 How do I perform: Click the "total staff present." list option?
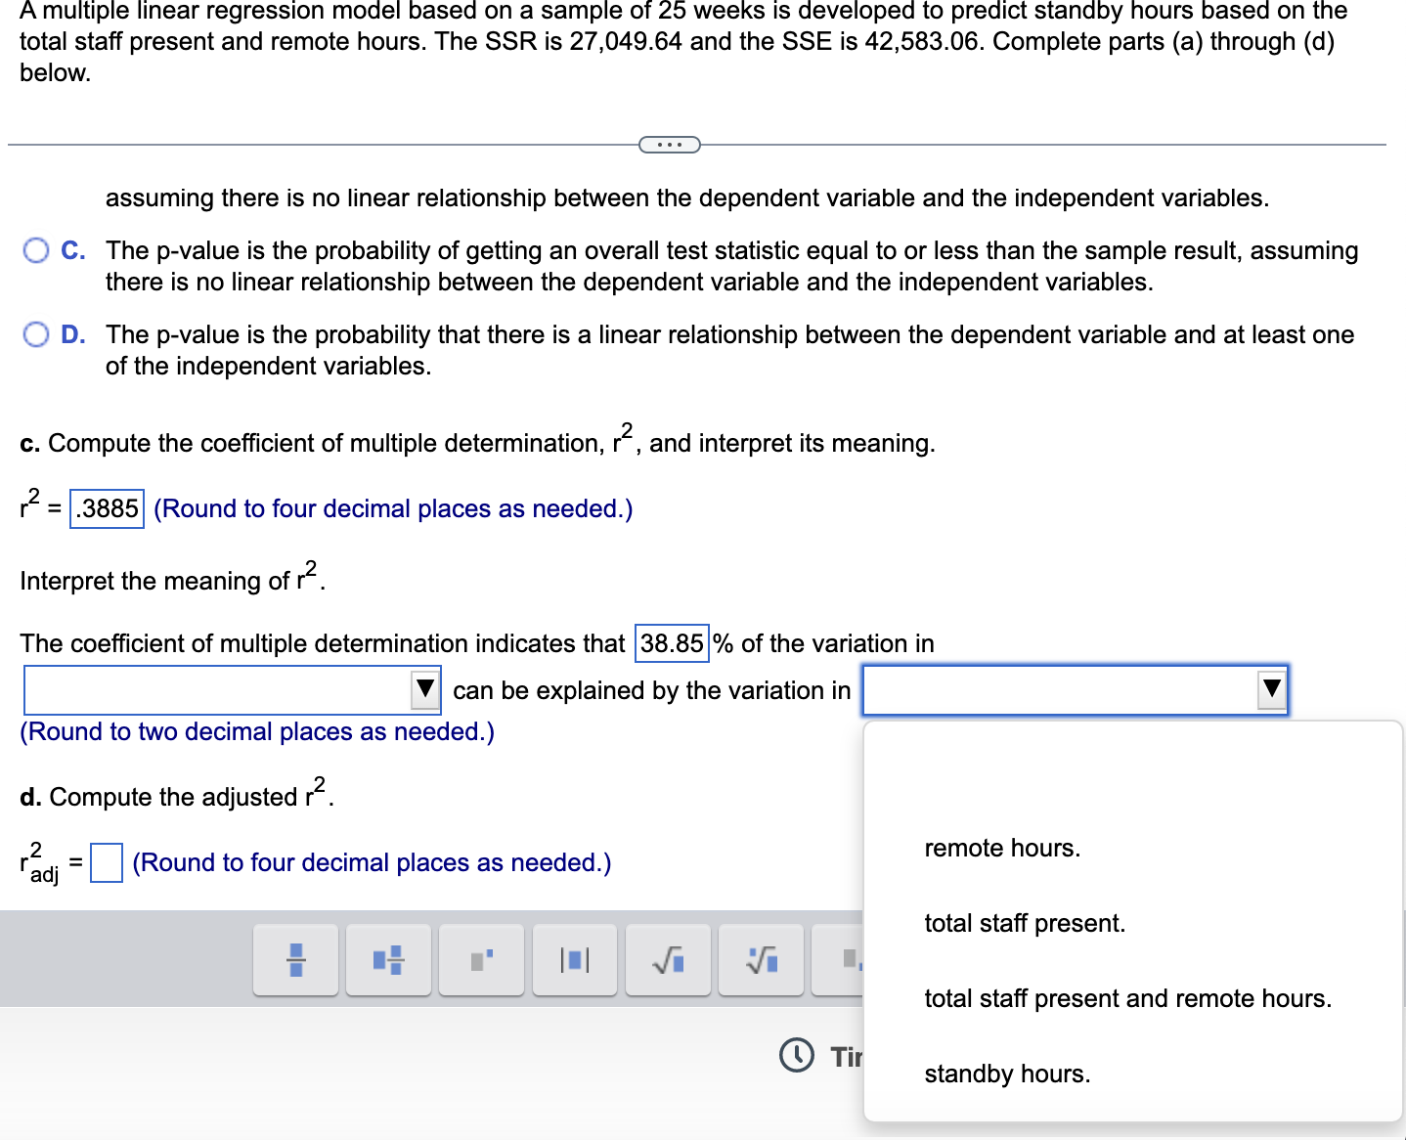click(1025, 923)
